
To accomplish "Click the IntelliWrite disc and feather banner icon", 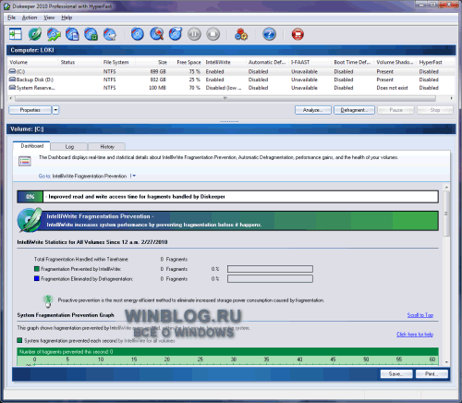I will coord(30,220).
